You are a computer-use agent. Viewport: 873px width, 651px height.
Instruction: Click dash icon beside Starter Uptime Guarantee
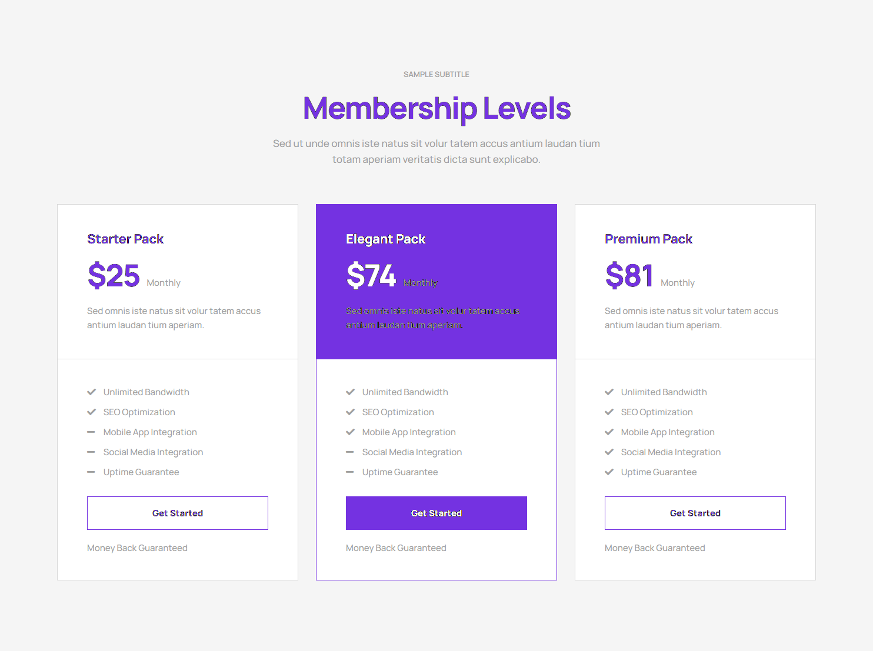point(91,472)
